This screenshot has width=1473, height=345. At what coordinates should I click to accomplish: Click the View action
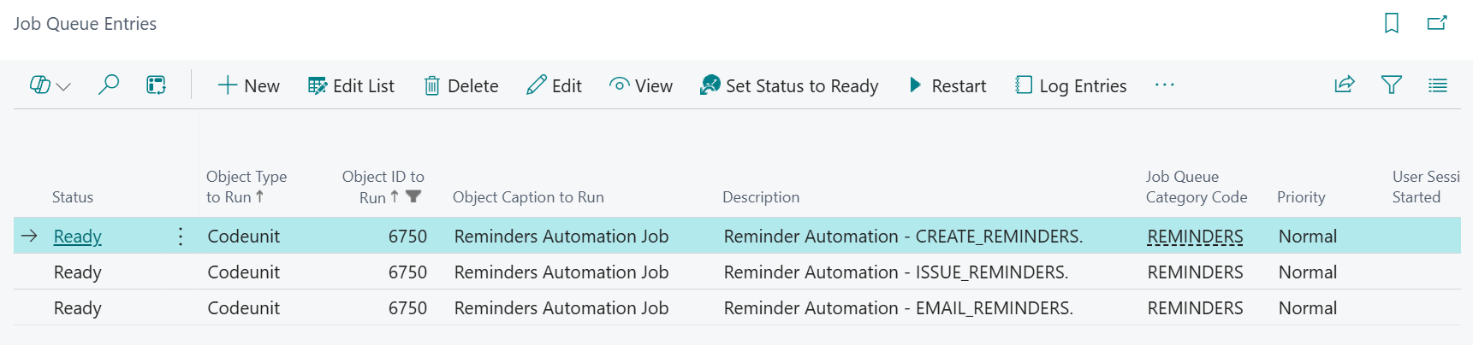(641, 85)
